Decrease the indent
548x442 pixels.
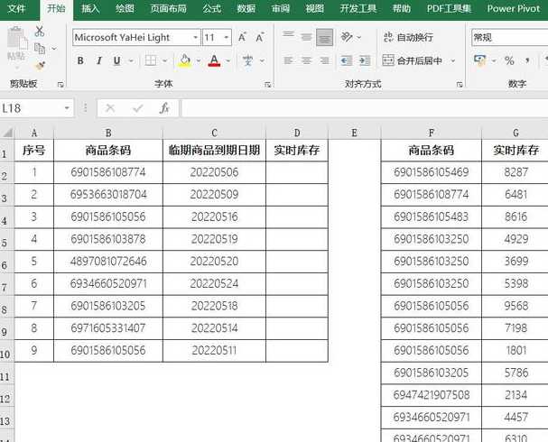[x=346, y=60]
